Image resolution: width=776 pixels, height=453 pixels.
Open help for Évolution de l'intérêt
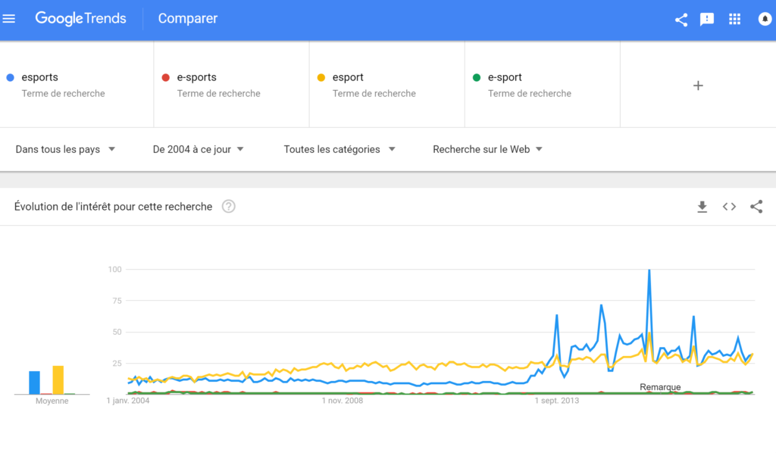pos(228,207)
